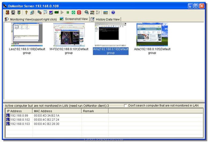
Task: Switch to the Monitoring View tab
Action: 31,19
